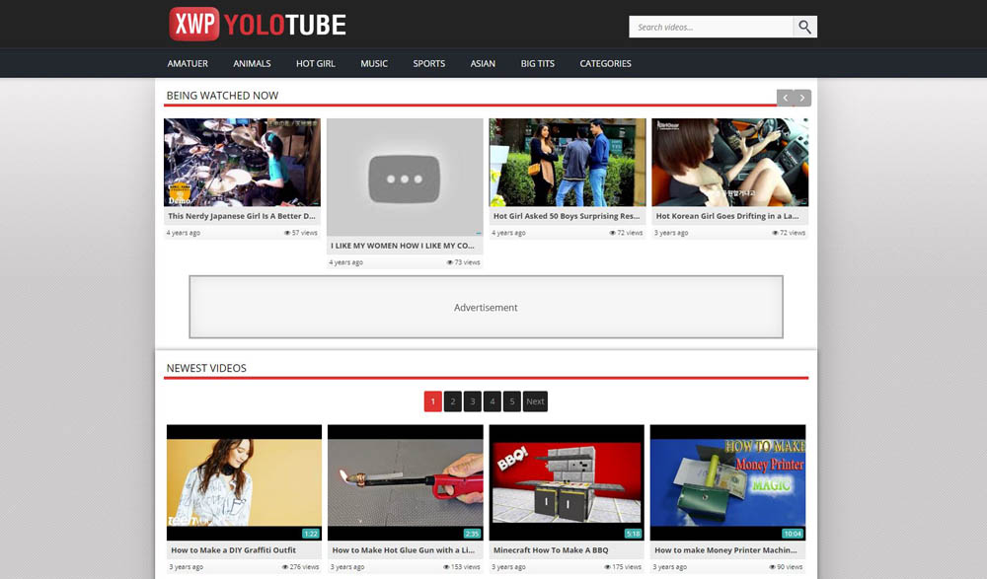Select page 1 in pagination
This screenshot has width=987, height=579.
coord(433,401)
